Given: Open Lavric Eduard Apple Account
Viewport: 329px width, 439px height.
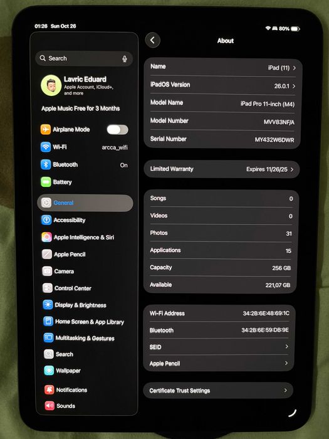Looking at the screenshot, I should click(x=85, y=85).
